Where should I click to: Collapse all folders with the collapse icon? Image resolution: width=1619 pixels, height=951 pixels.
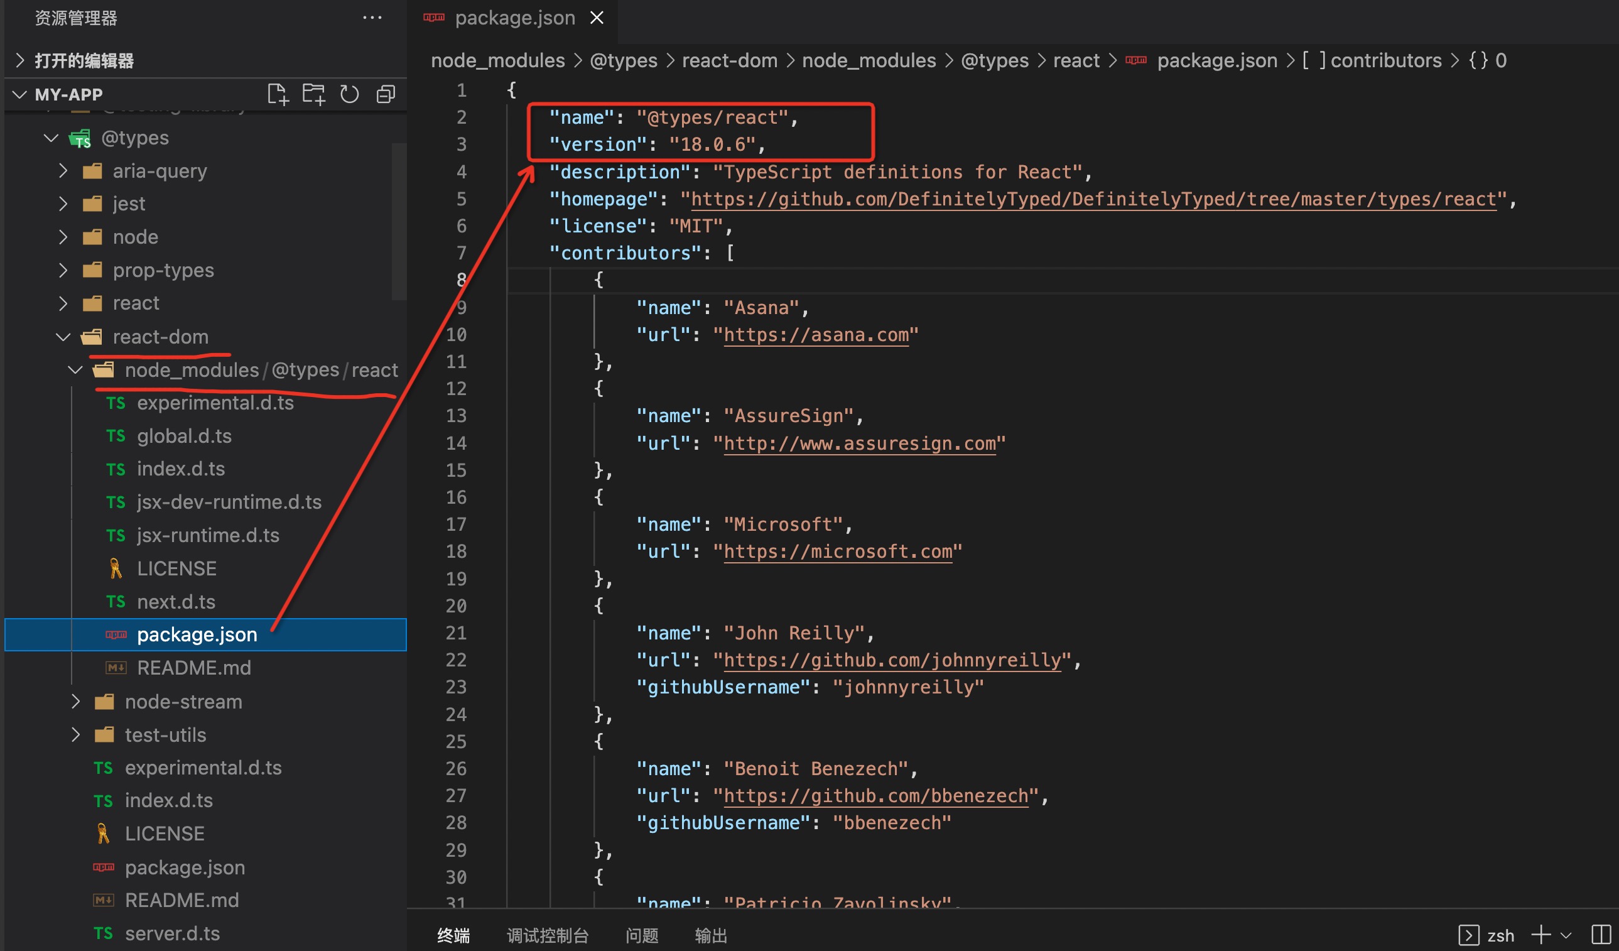(386, 94)
